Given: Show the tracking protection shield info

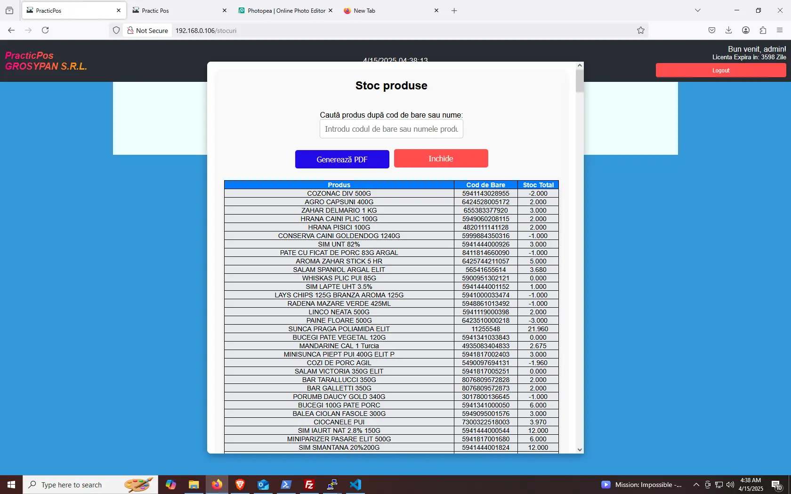Looking at the screenshot, I should (116, 31).
